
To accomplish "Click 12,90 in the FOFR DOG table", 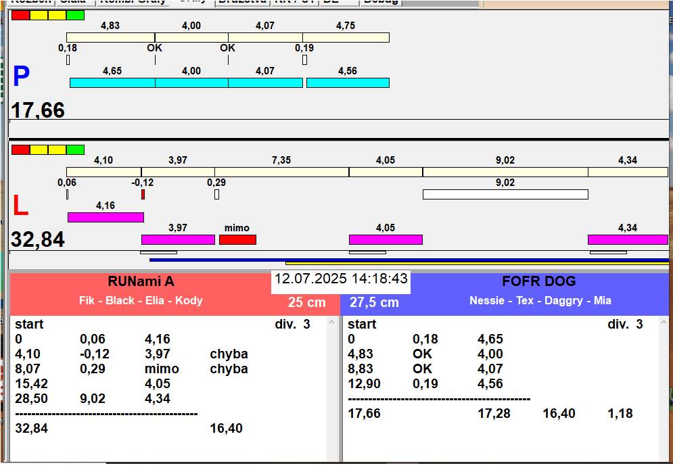I will tap(364, 383).
